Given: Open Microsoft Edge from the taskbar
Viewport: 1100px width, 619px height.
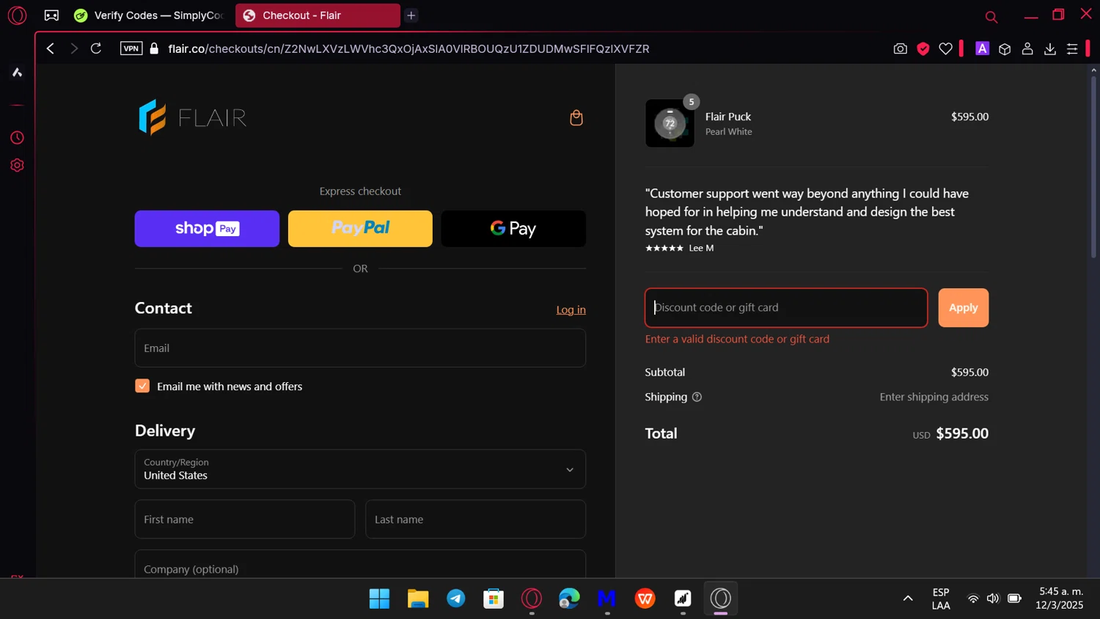Looking at the screenshot, I should coord(569,598).
